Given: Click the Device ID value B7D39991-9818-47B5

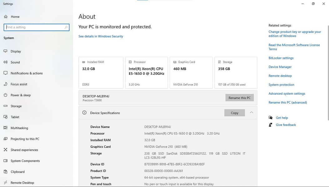Looking at the screenshot, I should click(174, 164).
